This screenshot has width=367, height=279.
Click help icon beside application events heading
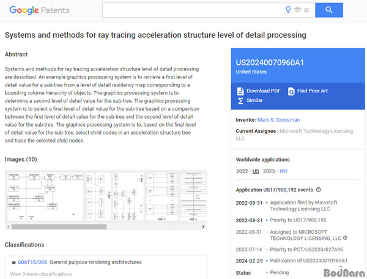point(318,190)
